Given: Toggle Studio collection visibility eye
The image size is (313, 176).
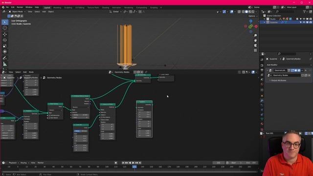Looking at the screenshot, I should point(304,19).
